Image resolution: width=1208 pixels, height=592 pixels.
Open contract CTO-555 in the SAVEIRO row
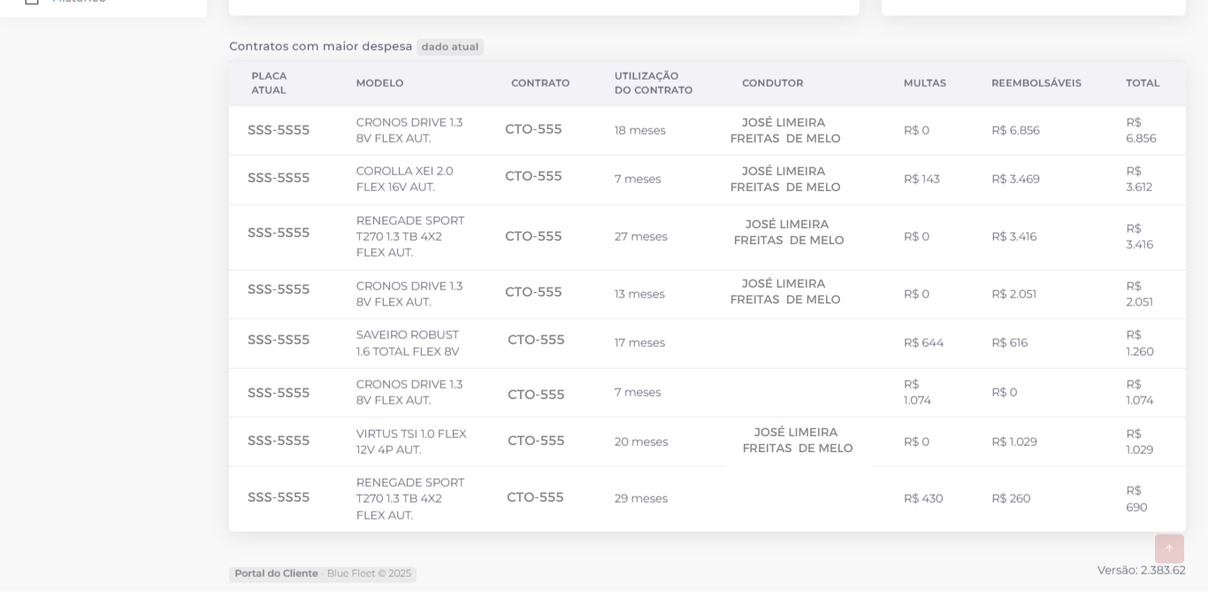click(536, 340)
